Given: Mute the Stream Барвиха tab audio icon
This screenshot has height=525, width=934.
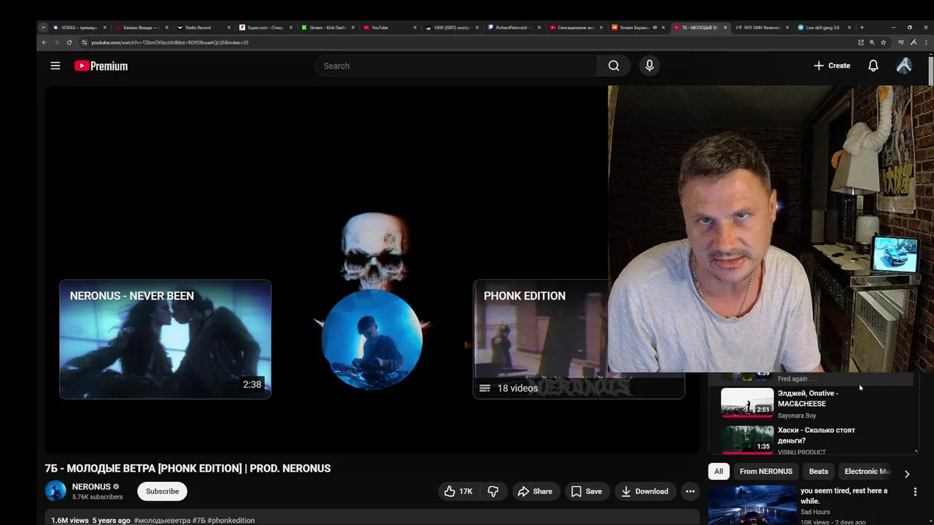Looking at the screenshot, I should (655, 28).
